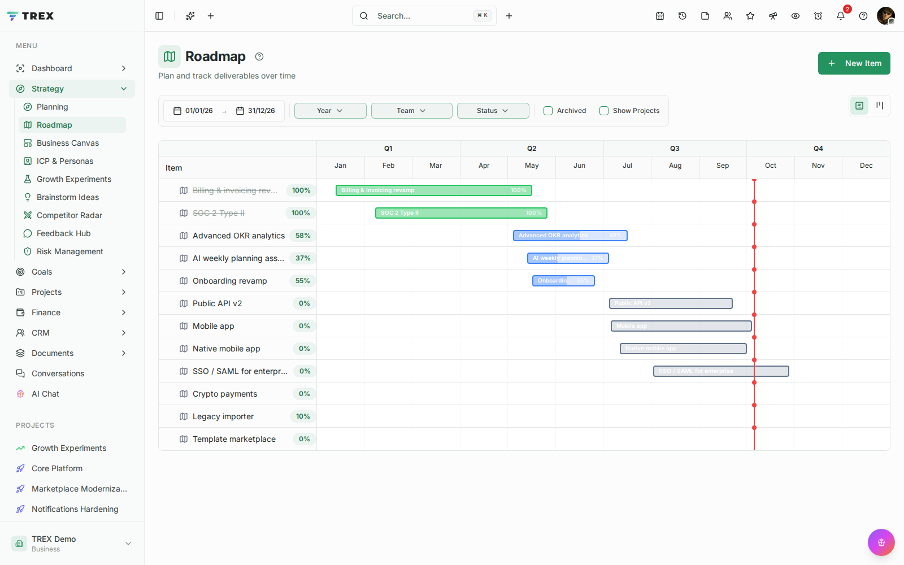904x565 pixels.
Task: Open the help question mark icon
Action: [x=863, y=16]
